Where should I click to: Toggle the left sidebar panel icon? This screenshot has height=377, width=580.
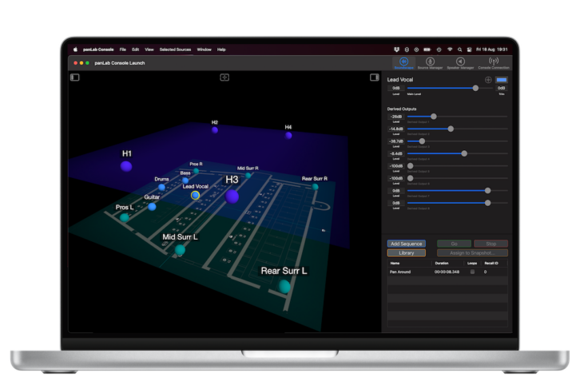click(x=75, y=77)
